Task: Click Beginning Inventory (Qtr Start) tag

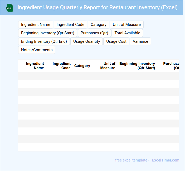Action: click(47, 33)
